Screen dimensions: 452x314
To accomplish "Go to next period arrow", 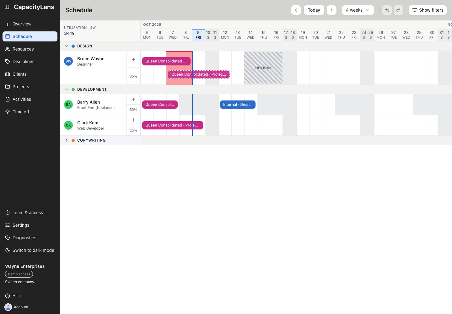I will pyautogui.click(x=332, y=10).
